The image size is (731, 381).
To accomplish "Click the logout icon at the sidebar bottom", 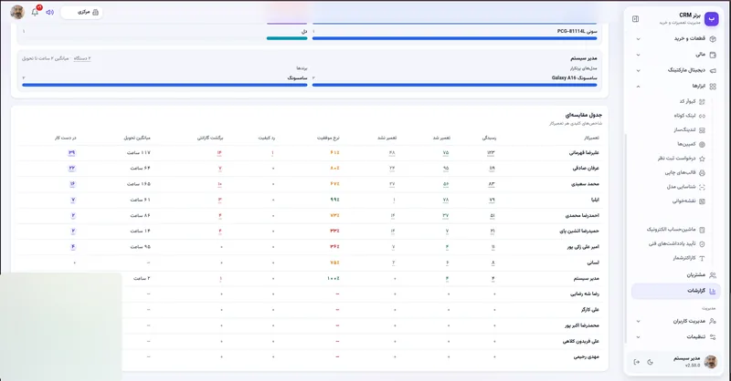I will [x=636, y=362].
